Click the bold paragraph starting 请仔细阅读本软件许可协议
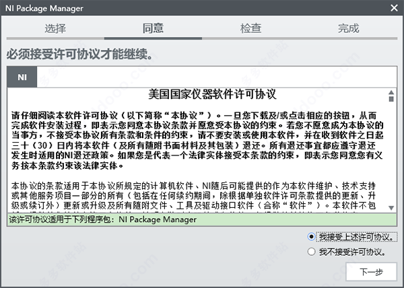Image resolution: width=404 pixels, height=288 pixels. [197, 141]
